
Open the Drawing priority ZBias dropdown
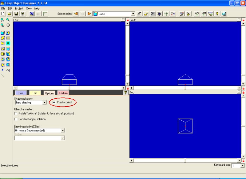click(63, 130)
